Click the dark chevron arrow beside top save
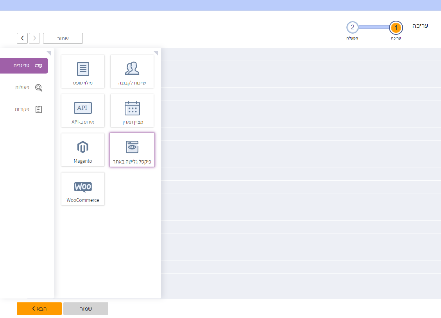The image size is (441, 318). (x=22, y=38)
